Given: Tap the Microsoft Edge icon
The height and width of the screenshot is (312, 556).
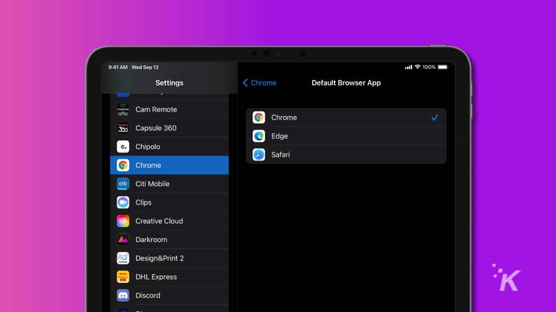Looking at the screenshot, I should (x=260, y=136).
